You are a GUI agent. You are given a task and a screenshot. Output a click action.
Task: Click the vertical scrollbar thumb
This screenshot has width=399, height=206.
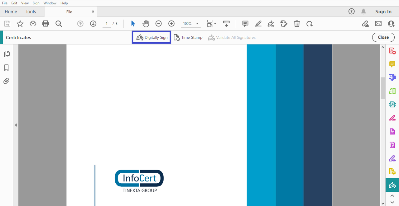click(383, 88)
